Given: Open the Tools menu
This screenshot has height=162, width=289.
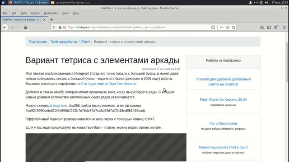Looking at the screenshot, I should [x=65, y=13].
